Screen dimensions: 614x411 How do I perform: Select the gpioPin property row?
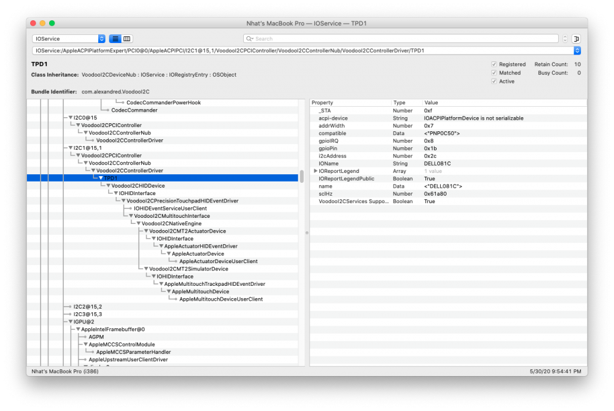coord(328,148)
